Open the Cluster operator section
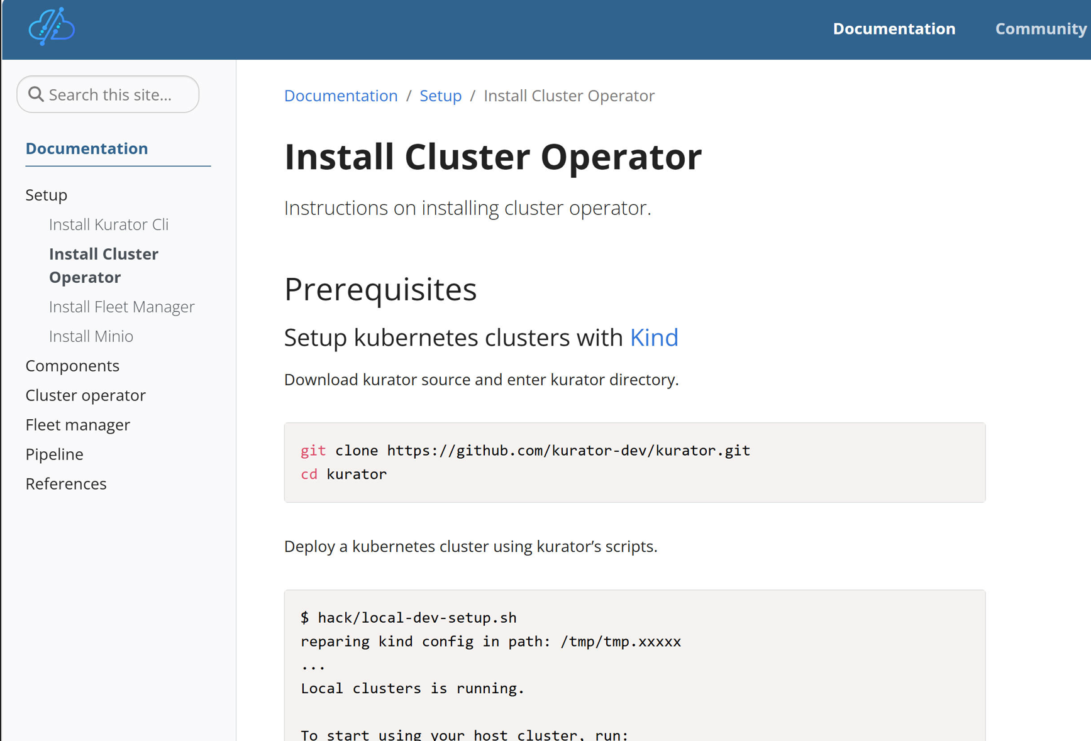Screen dimensions: 1091x741 tap(86, 395)
